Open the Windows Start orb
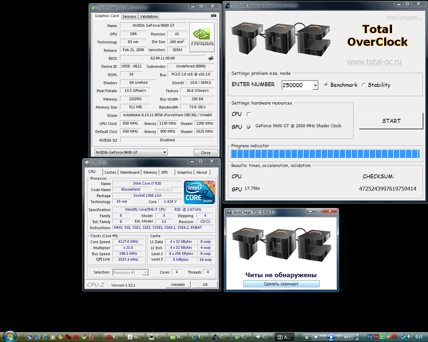The height and width of the screenshot is (342, 428). tap(10, 336)
